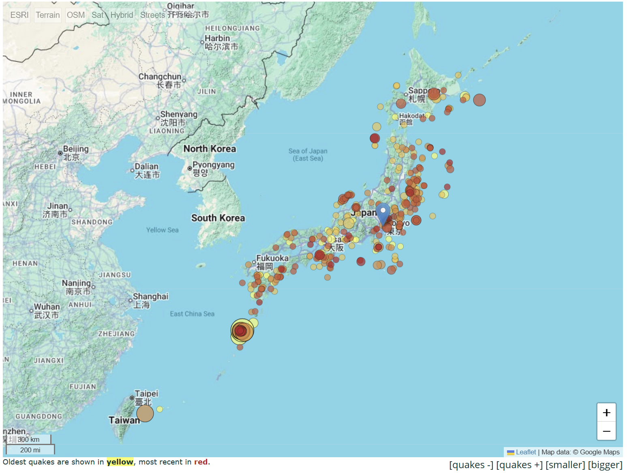Click the East China Sea label
This screenshot has width=627, height=473.
point(192,314)
